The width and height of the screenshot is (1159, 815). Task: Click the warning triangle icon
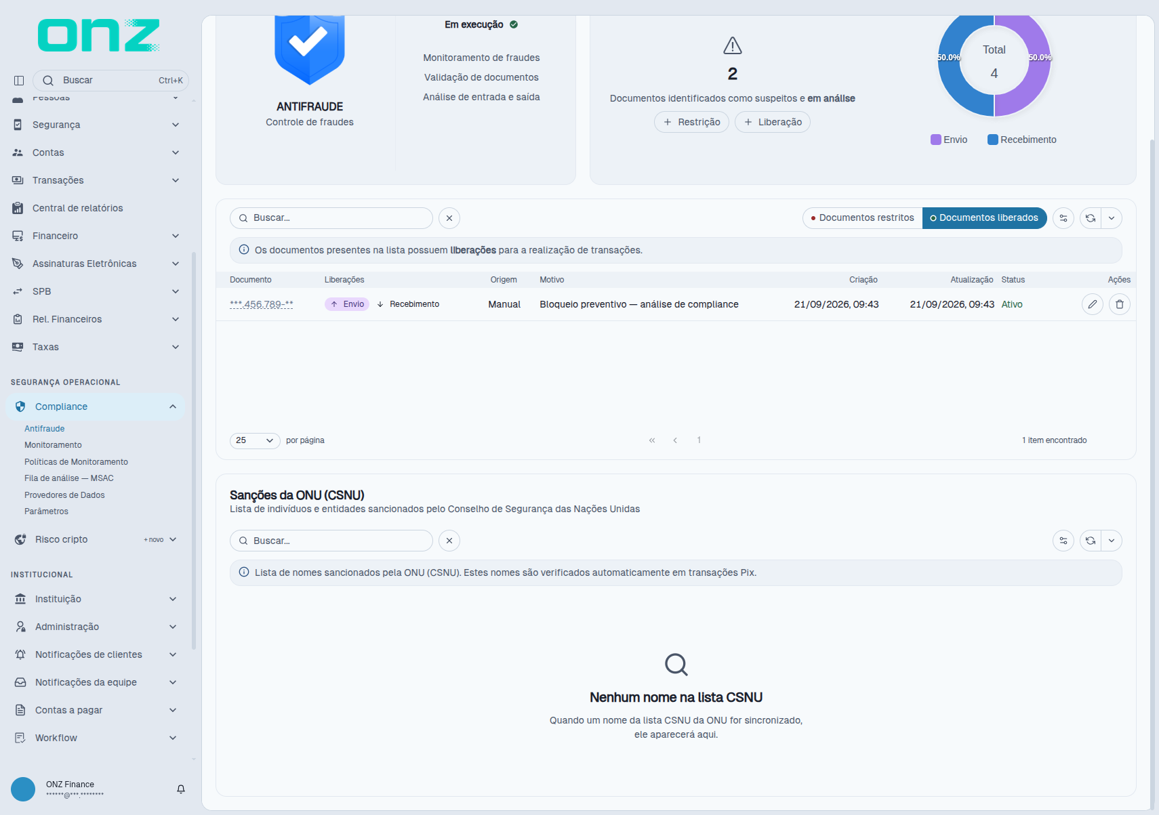(x=733, y=45)
